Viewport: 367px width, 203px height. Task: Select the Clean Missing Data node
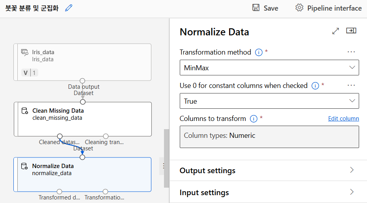(83, 119)
